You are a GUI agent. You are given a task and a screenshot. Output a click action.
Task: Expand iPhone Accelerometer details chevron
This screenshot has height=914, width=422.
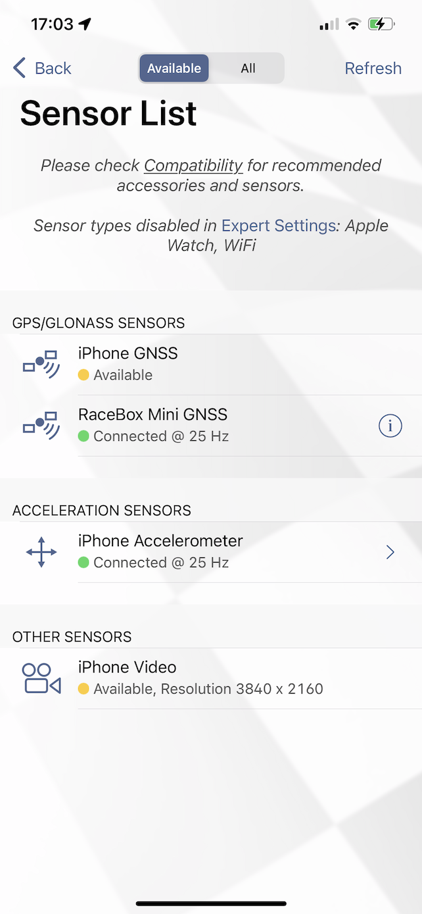tap(390, 552)
